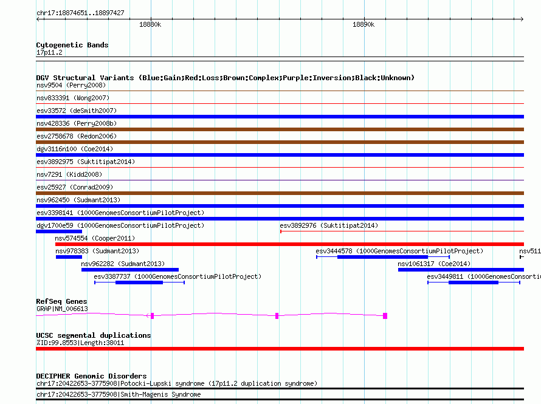This screenshot has height=404, width=541.
Task: Click the esv3892975 (Suktitipat2014) variant label
Action: click(86, 162)
